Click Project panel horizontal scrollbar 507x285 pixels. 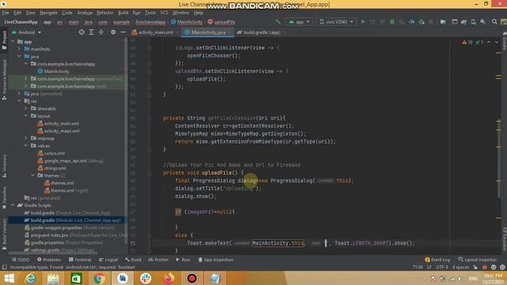click(x=53, y=253)
